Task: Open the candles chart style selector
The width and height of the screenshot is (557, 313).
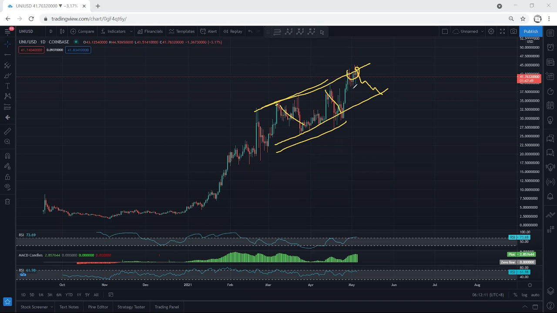Action: (x=62, y=31)
